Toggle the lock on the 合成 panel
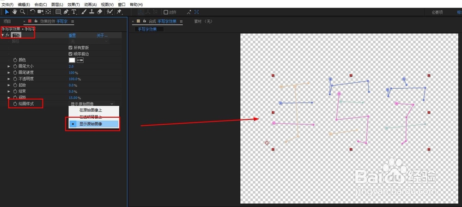462x207 pixels. (144, 21)
